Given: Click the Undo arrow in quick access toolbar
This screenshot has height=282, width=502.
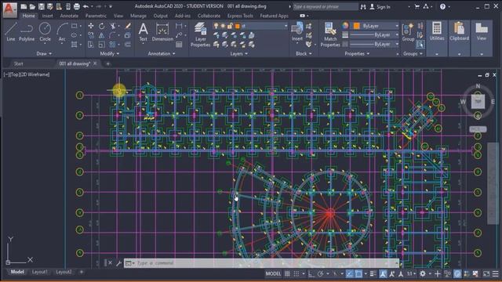Looking at the screenshot, I should click(85, 6).
